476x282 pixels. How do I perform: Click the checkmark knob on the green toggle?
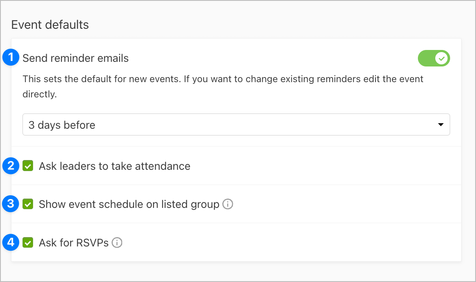442,58
